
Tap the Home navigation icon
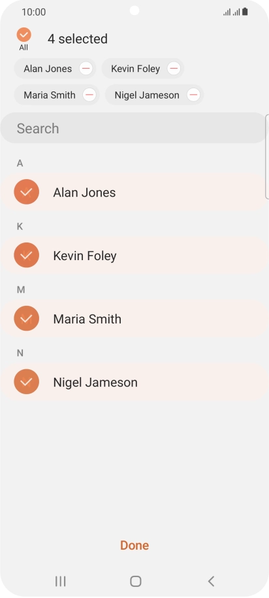(136, 581)
